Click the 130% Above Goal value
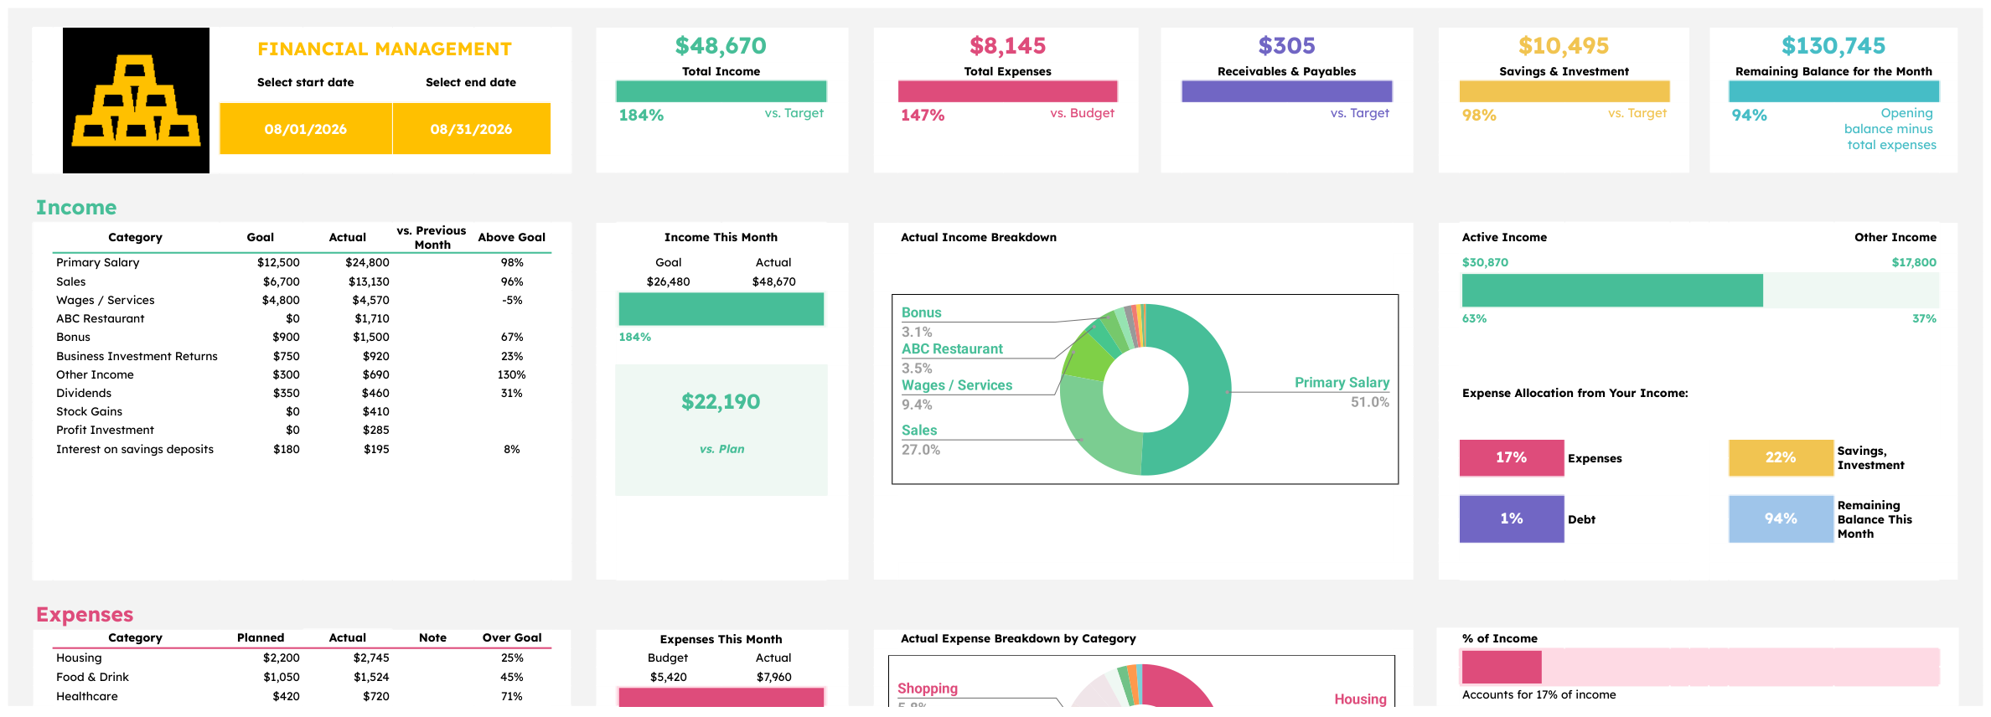 [512, 375]
